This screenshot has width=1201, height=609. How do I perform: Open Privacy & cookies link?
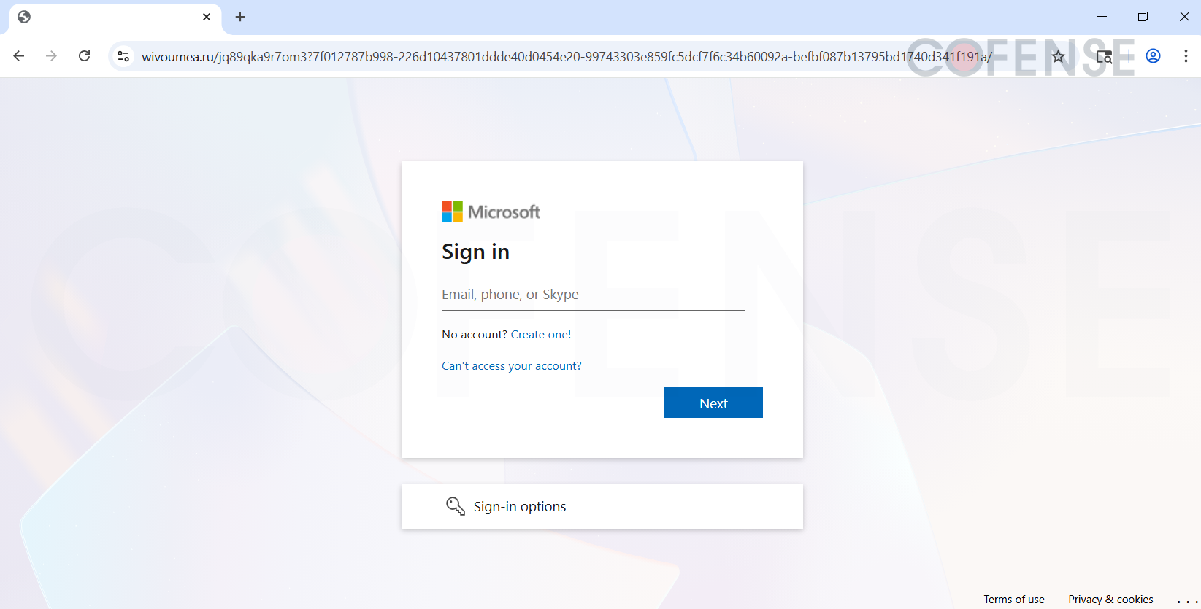1110,600
